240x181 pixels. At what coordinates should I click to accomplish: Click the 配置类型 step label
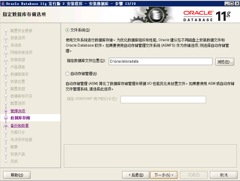[x=18, y=89]
